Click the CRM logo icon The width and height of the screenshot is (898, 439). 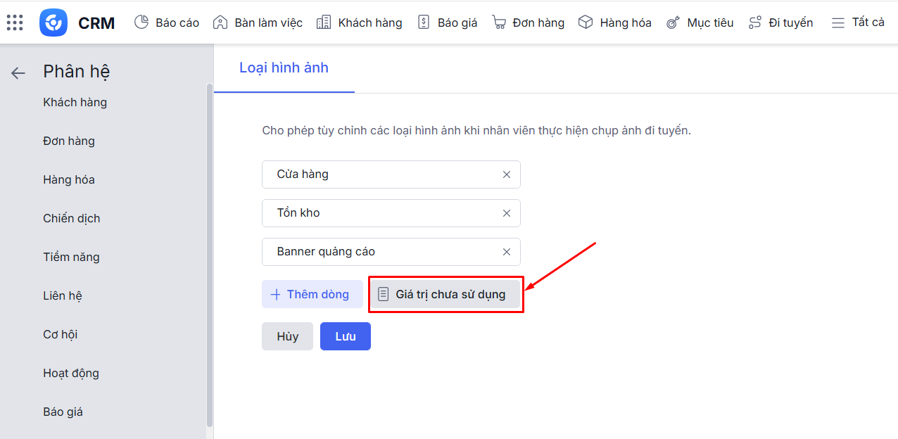click(53, 23)
